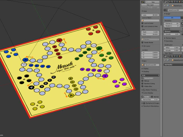Collapse the Geometry panel
Image resolution: width=183 pixels, height=137 pixels.
tap(165, 41)
